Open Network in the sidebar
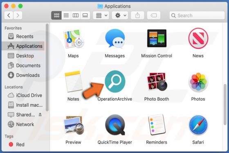The height and width of the screenshot is (153, 229). 23,125
